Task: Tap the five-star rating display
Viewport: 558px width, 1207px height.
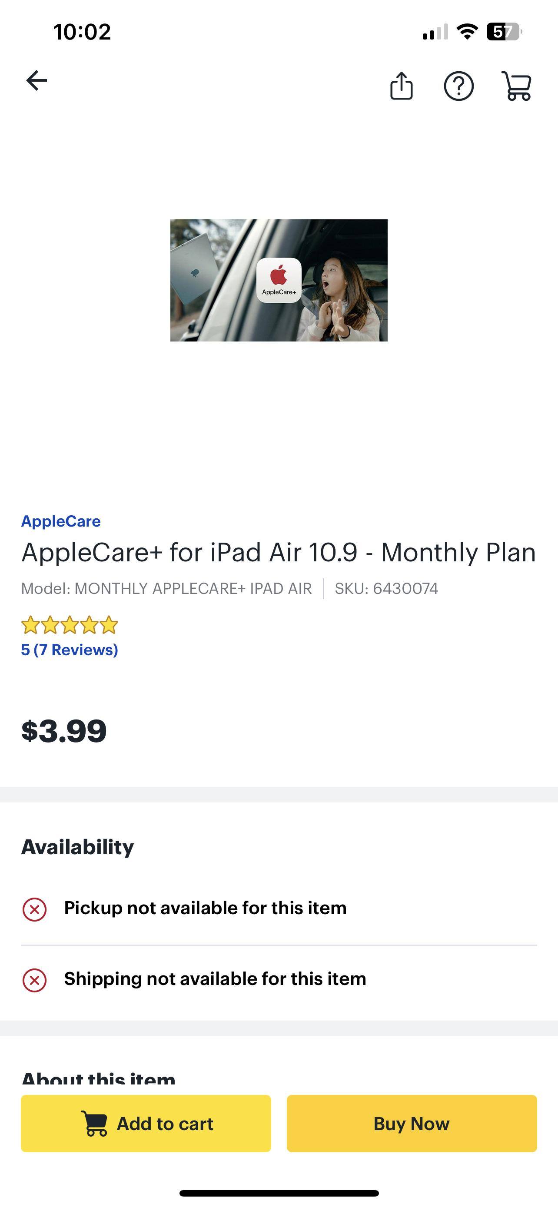Action: pos(69,625)
